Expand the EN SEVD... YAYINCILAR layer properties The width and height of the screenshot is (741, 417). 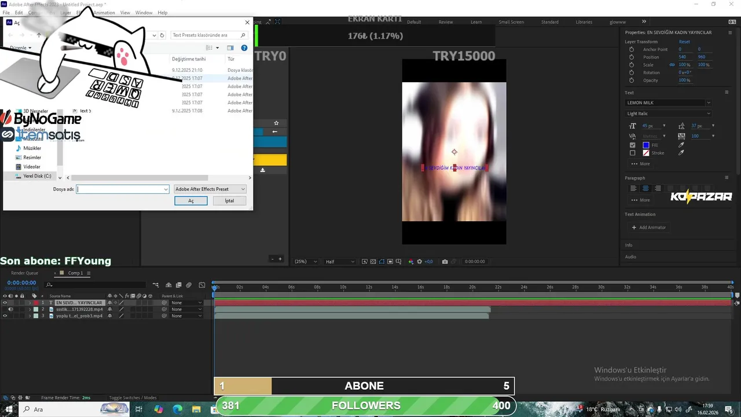pos(30,303)
